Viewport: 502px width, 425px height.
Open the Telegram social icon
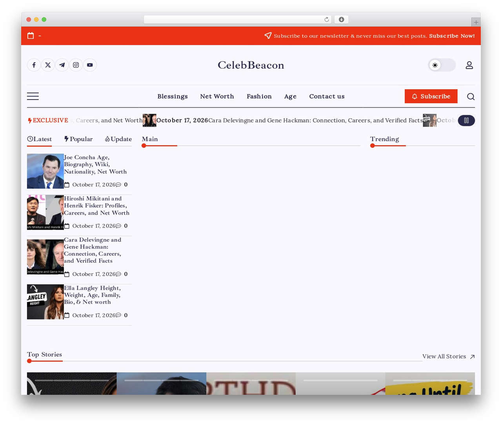[62, 65]
